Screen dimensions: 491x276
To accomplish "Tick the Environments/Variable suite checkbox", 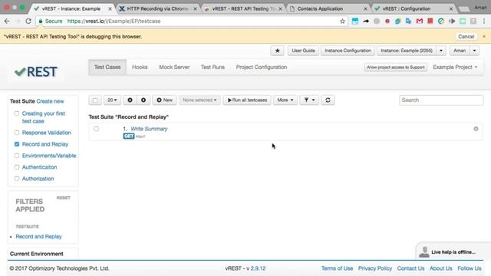I will (17, 156).
